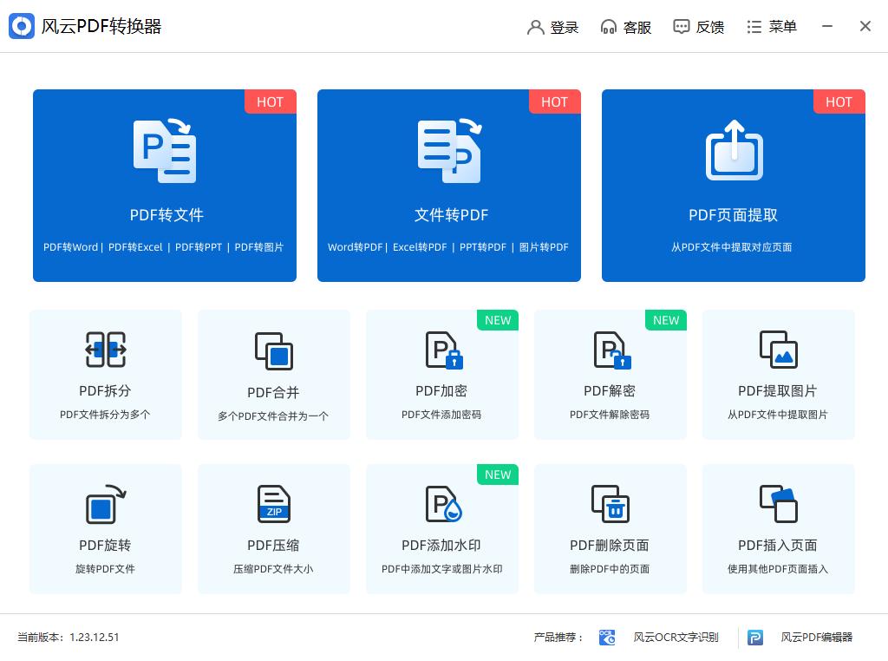888x661 pixels.
Task: Open the PDF删除页面 tool
Action: click(610, 527)
